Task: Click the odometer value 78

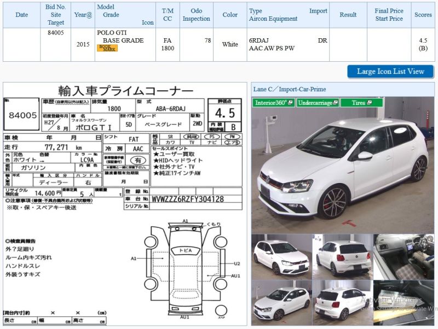Action: point(208,40)
